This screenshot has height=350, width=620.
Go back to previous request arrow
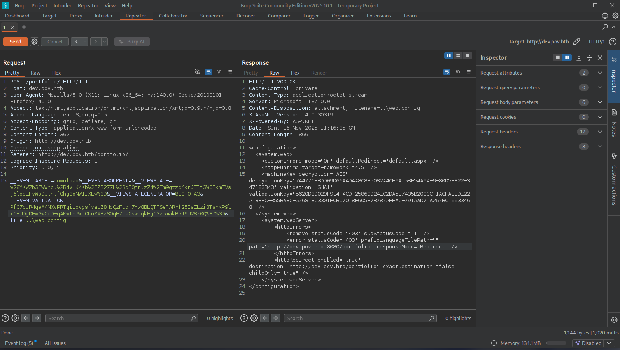(x=76, y=42)
